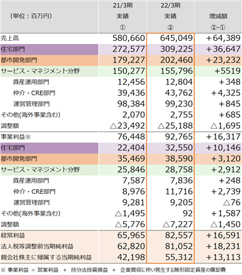Select the green サービス・マネジメント分野 profit label

[x=40, y=170]
